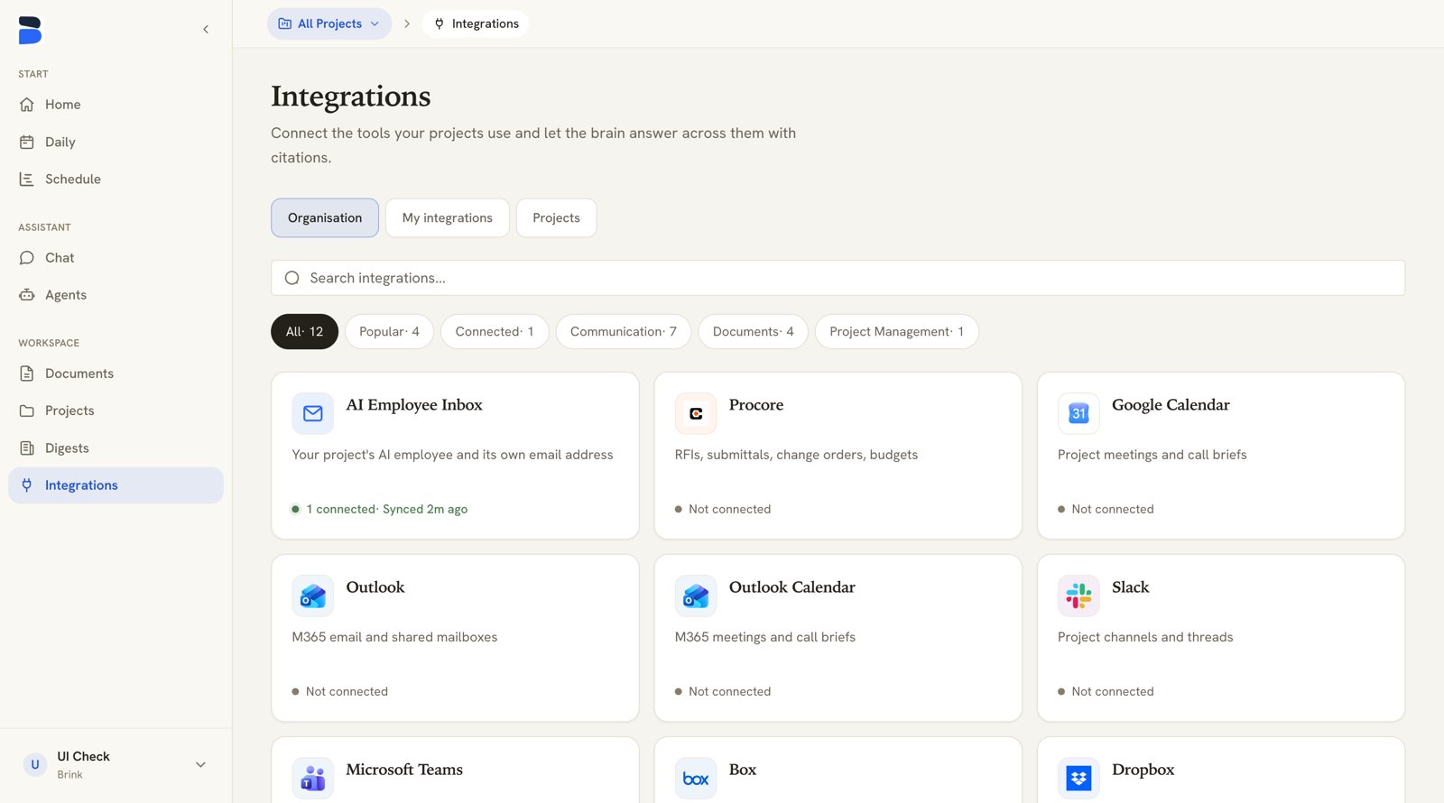1444x803 pixels.
Task: Open AI Employee Inbox card title
Action: coord(414,405)
